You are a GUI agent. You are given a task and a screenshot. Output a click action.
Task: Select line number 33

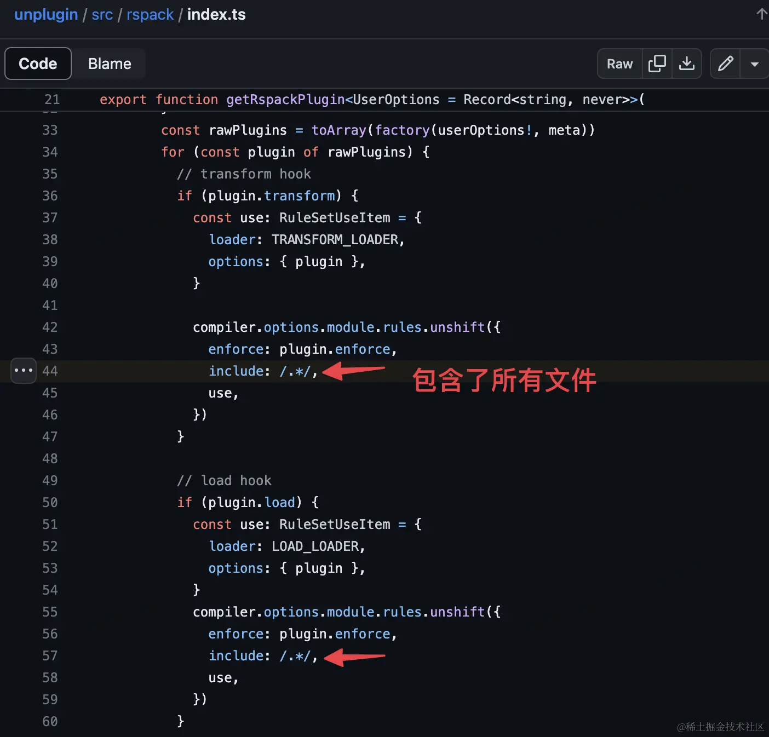50,130
